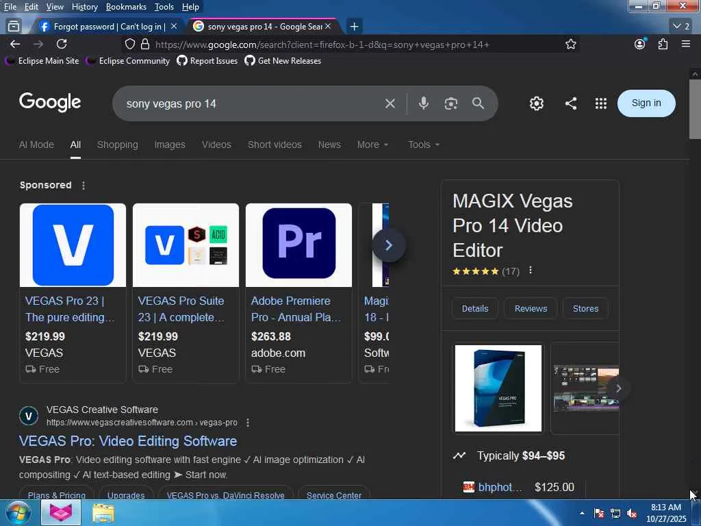The image size is (701, 526).
Task: Open the Vegas Pro box art thumbnail
Action: pos(498,388)
